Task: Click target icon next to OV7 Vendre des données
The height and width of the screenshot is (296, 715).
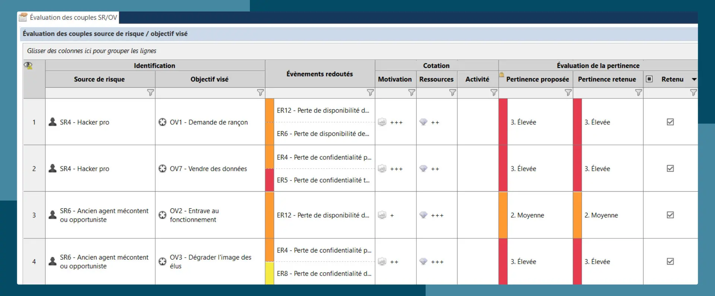Action: [162, 168]
